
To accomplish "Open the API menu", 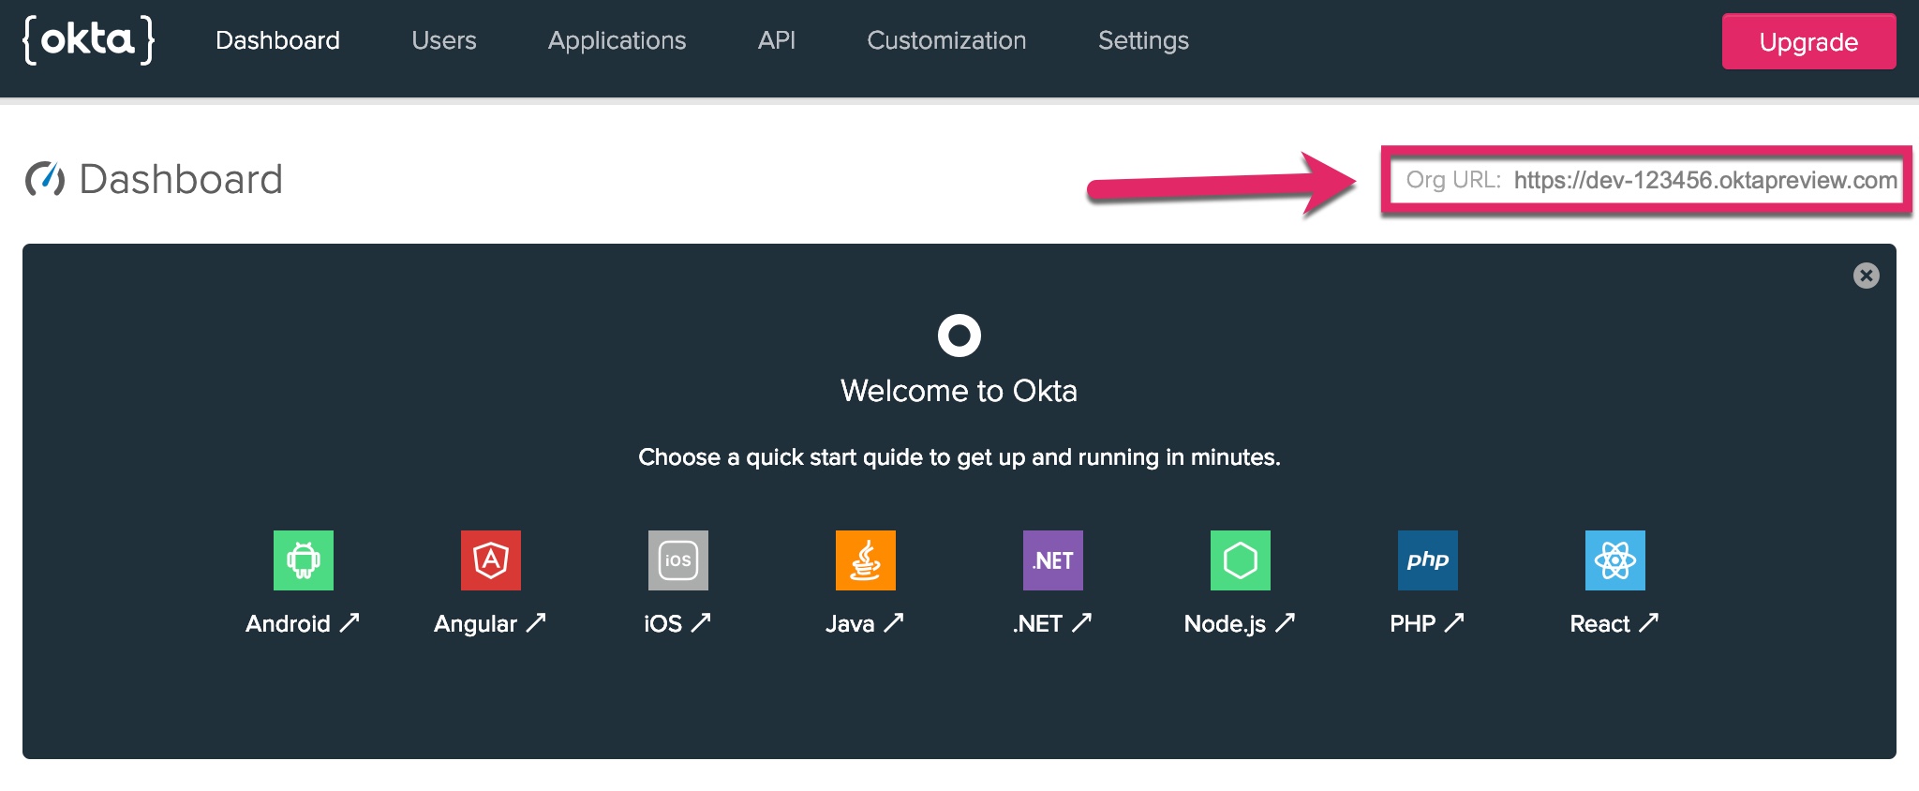I will click(776, 40).
